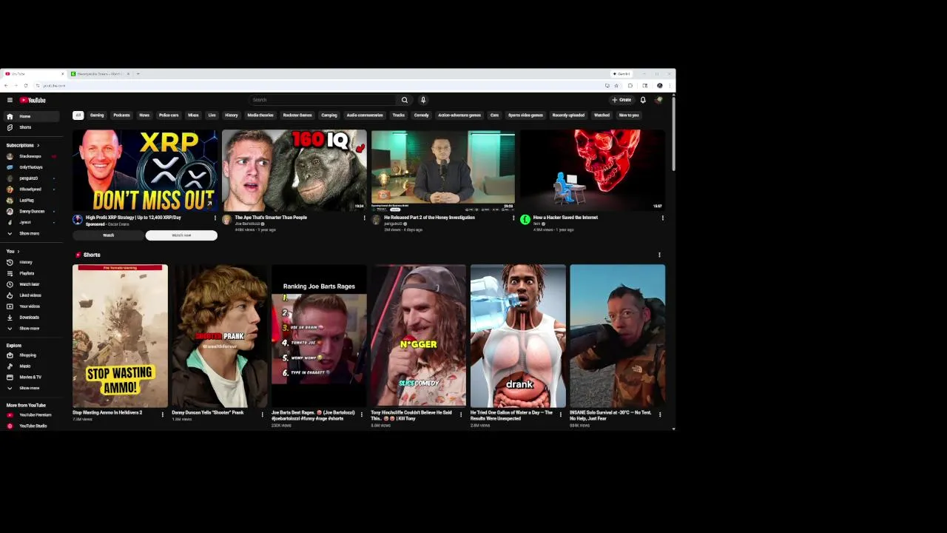The height and width of the screenshot is (533, 947).
Task: Open the 160 IQ ape video thumbnail
Action: (294, 170)
